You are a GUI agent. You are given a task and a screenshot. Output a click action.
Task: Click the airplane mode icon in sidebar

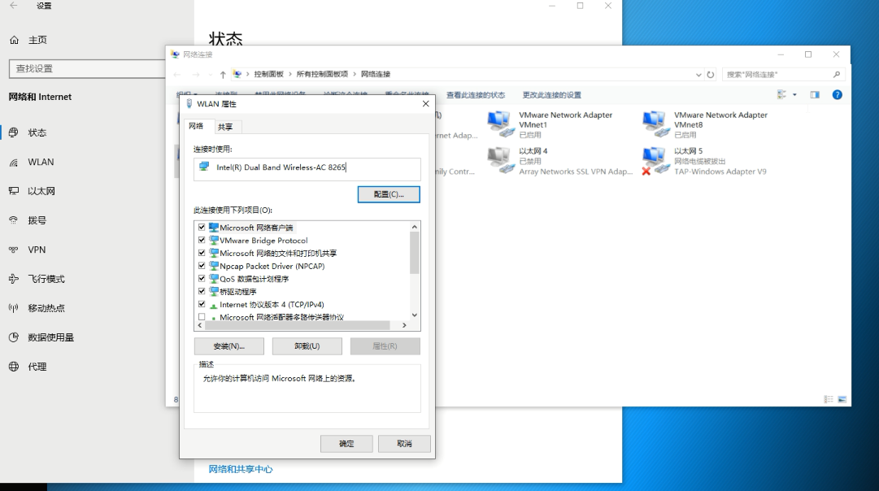(x=14, y=279)
